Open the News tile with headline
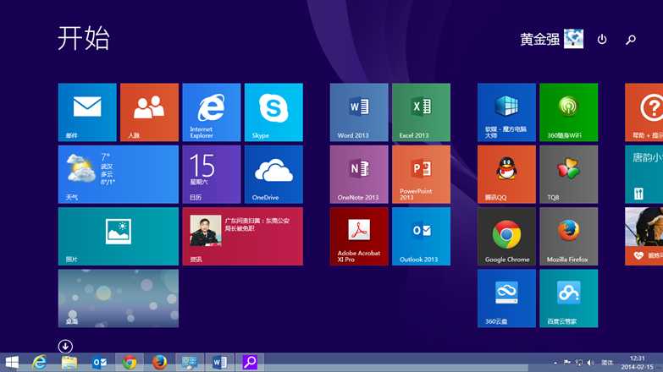Viewport: 663px width, 372px height. (243, 237)
